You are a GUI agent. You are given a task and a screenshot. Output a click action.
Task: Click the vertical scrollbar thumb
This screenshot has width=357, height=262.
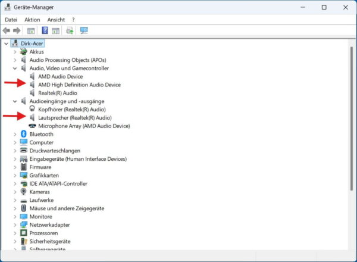[351, 118]
